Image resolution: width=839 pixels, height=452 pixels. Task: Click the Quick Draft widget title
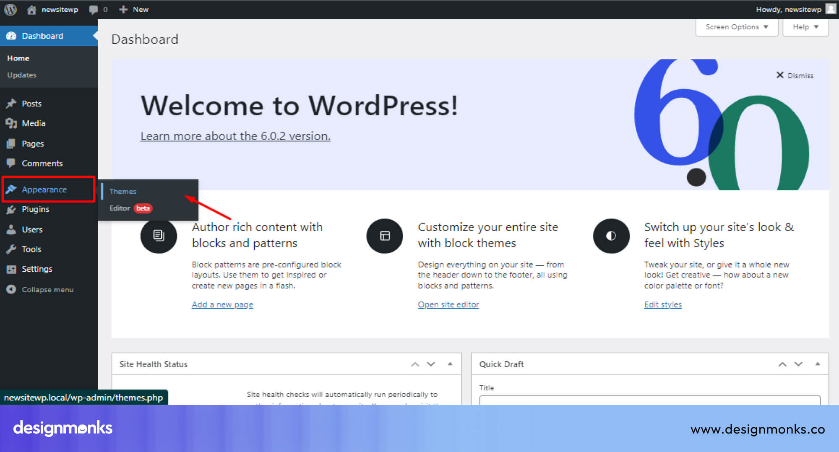tap(501, 364)
